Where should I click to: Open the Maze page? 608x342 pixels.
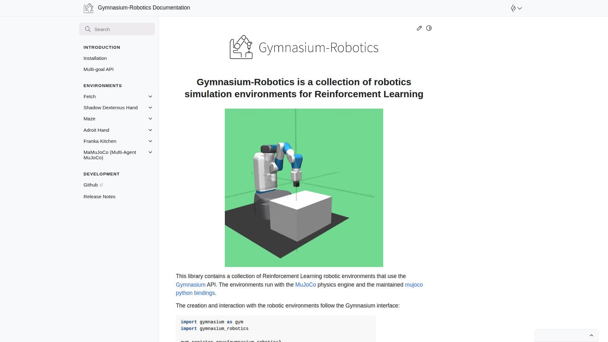point(89,119)
